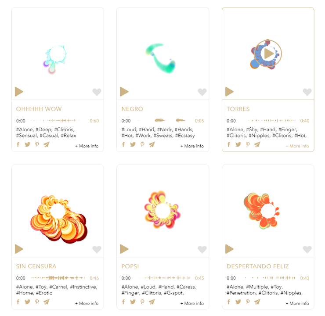Pin POPSI on Pinterest
The width and height of the screenshot is (325, 316).
coord(142,302)
